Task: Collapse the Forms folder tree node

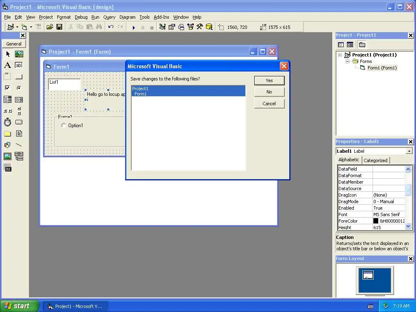Action: pos(347,62)
